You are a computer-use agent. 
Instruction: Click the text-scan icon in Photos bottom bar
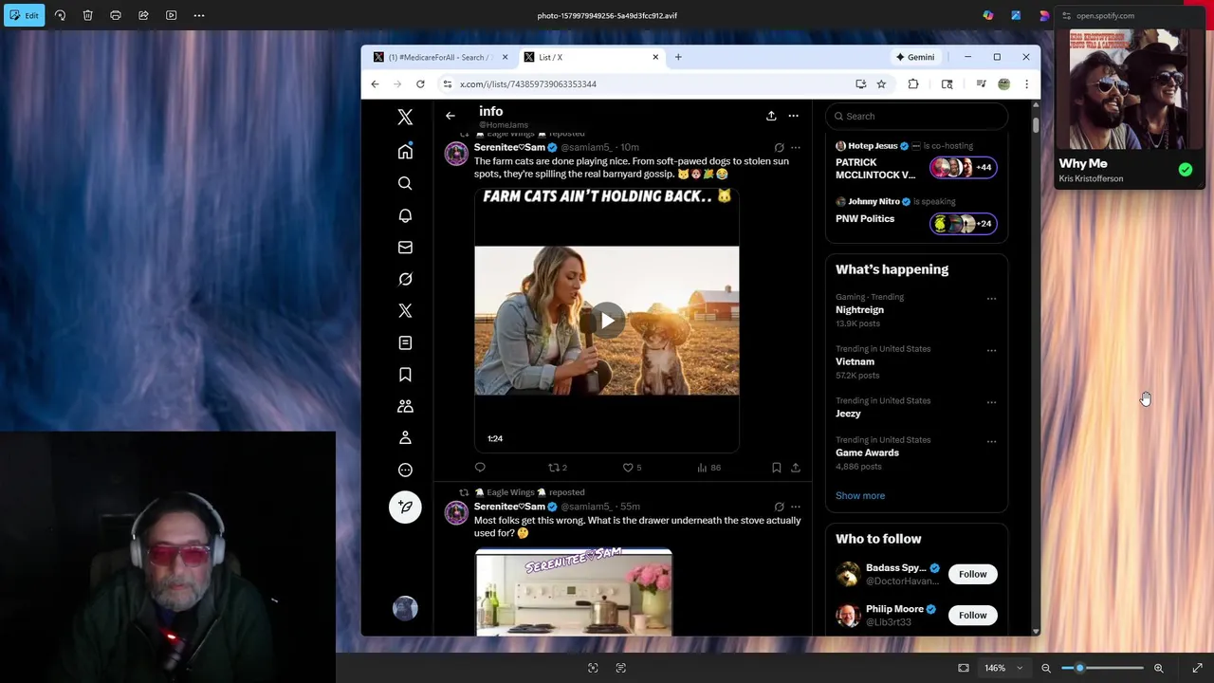(x=621, y=668)
